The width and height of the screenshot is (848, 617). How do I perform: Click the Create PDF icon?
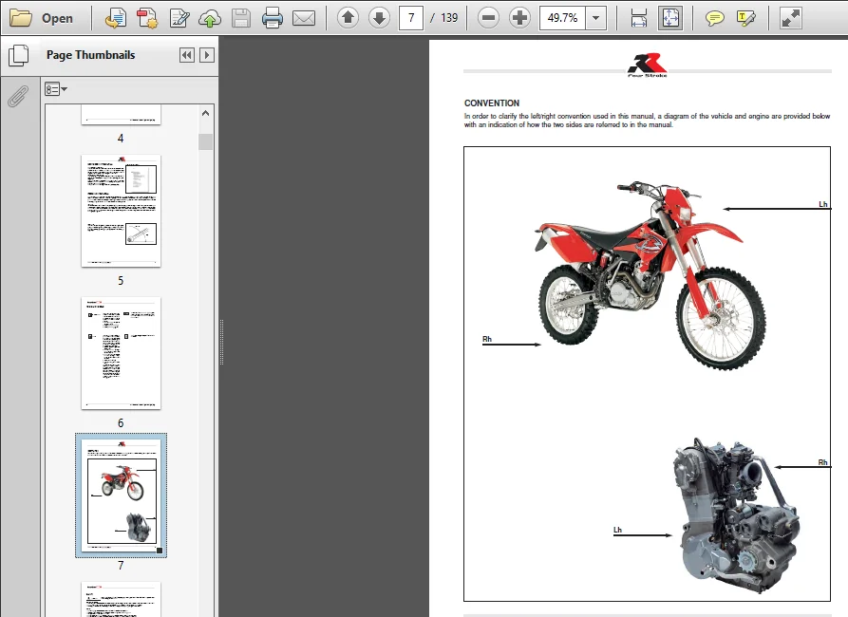pyautogui.click(x=146, y=18)
